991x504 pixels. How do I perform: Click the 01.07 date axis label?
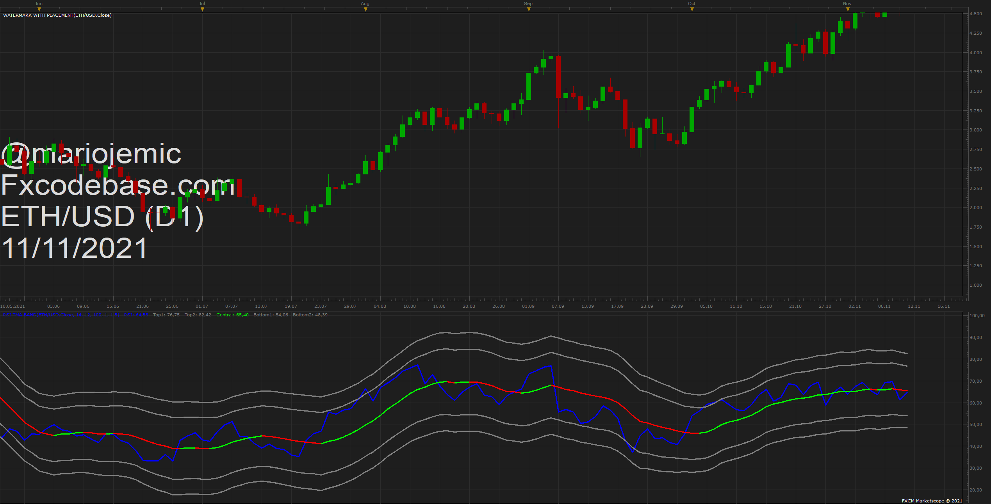point(202,306)
